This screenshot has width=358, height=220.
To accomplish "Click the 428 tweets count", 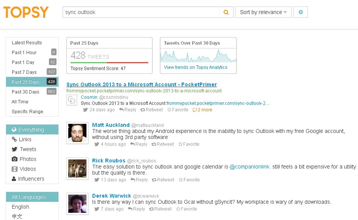I will [90, 55].
